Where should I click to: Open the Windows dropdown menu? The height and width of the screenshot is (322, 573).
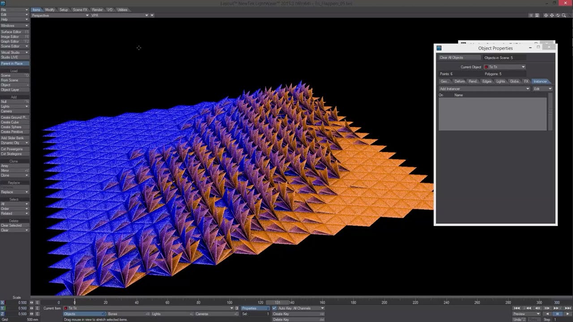[14, 25]
